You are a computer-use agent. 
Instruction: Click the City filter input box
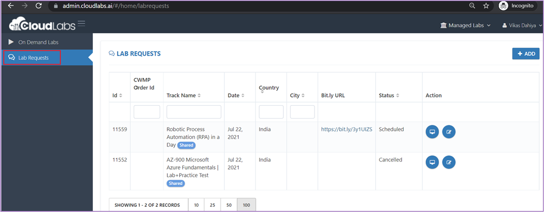click(303, 112)
